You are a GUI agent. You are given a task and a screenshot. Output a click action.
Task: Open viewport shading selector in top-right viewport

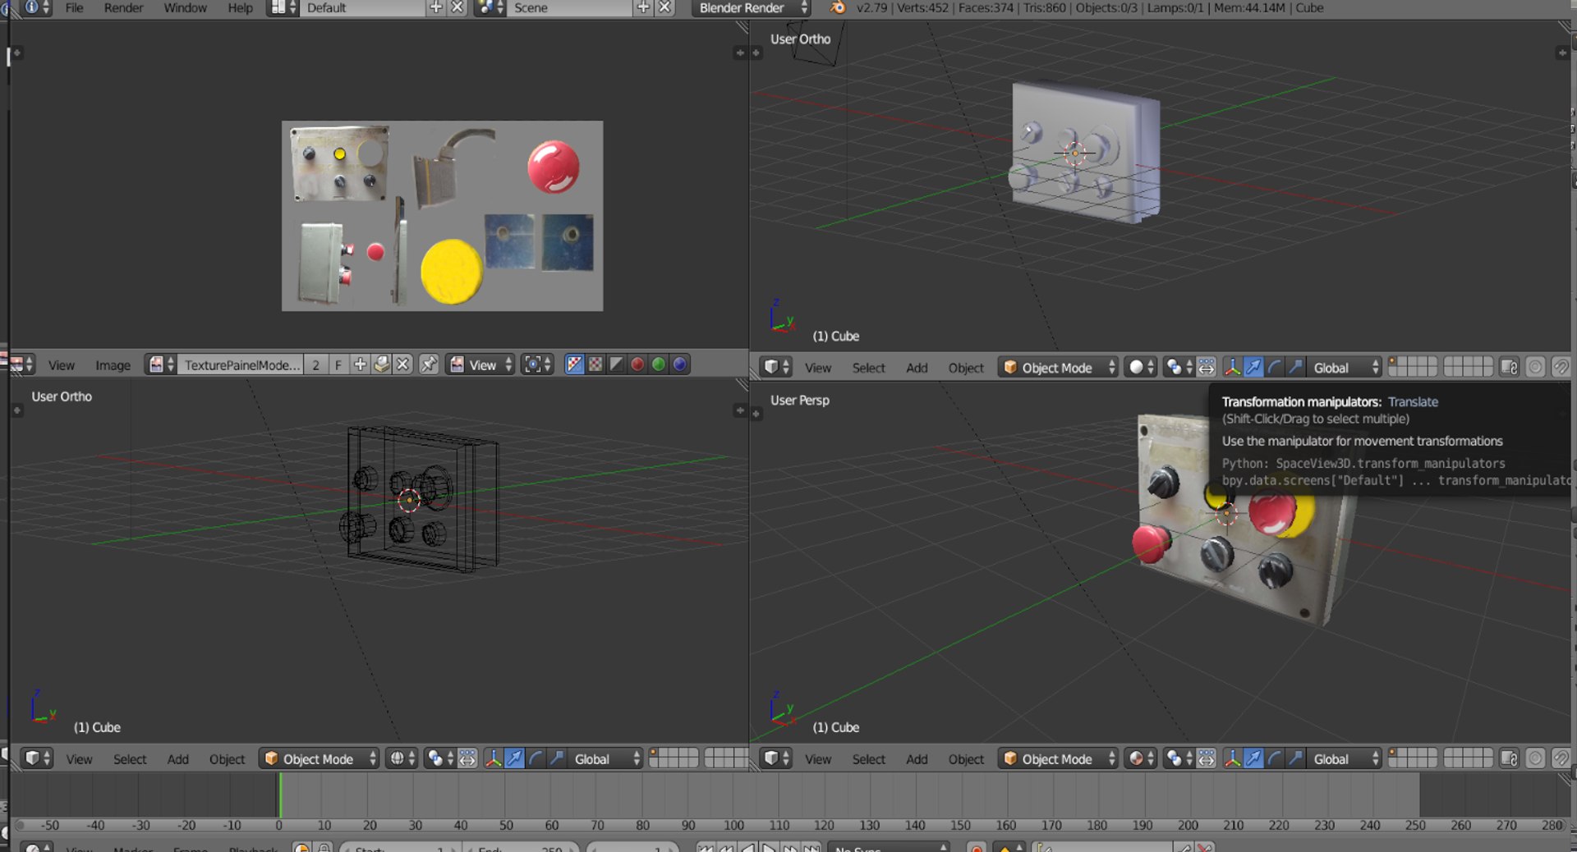(x=1141, y=368)
